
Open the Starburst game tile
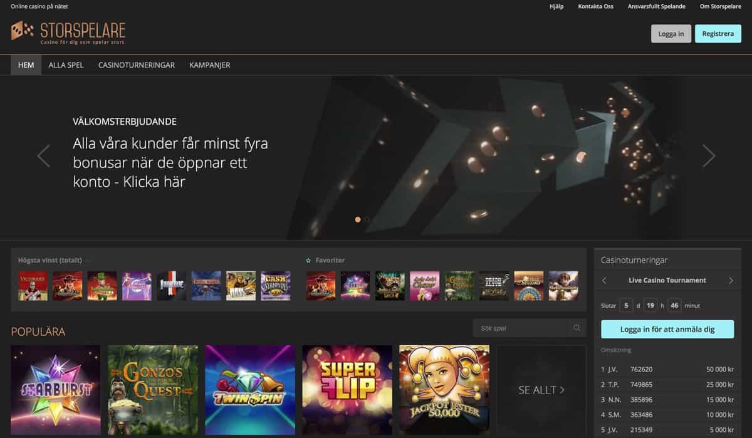[56, 390]
